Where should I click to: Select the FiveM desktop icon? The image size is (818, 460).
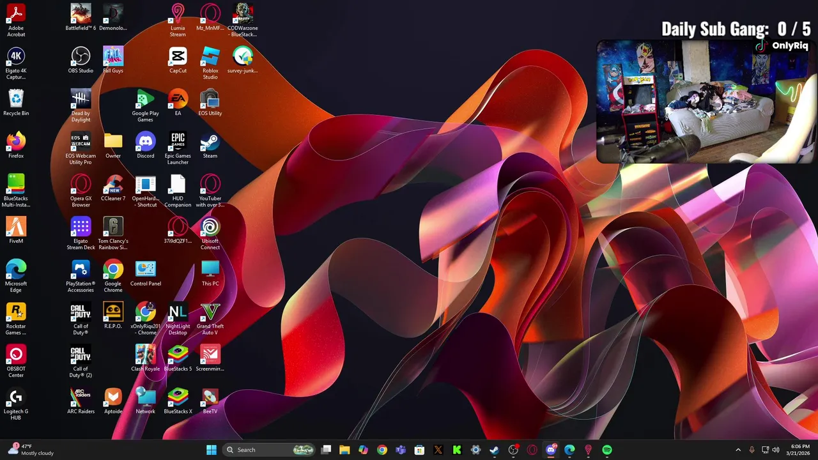click(16, 231)
